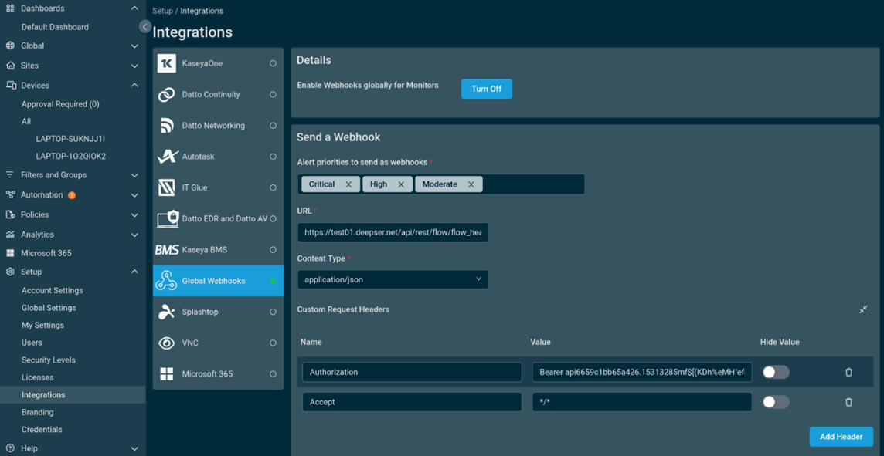
Task: Click the Datto Continuity status indicator circle
Action: (273, 95)
